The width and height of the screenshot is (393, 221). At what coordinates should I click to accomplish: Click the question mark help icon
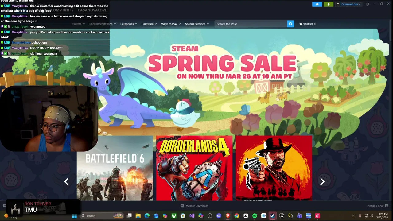(338, 4)
